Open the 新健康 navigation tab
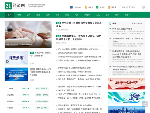Viewport: 150px width, 113px height. (x=87, y=15)
